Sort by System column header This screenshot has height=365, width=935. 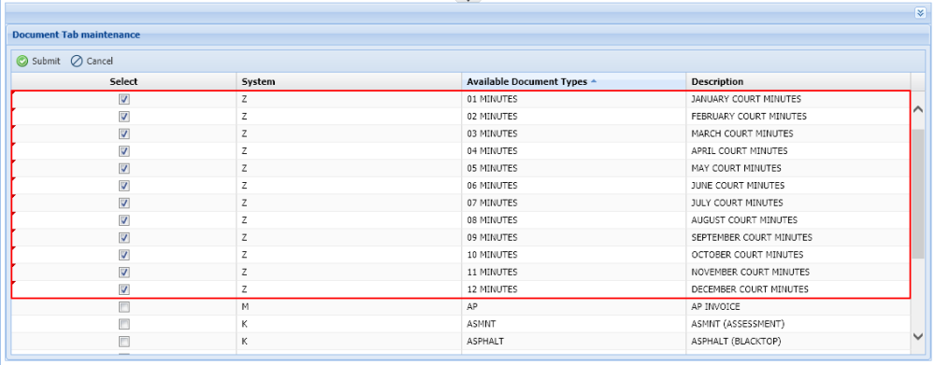coord(350,81)
